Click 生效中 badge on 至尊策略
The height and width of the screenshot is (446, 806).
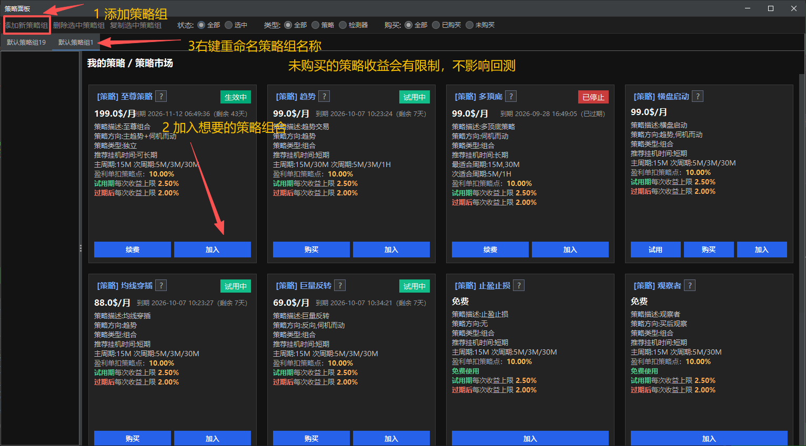(236, 97)
